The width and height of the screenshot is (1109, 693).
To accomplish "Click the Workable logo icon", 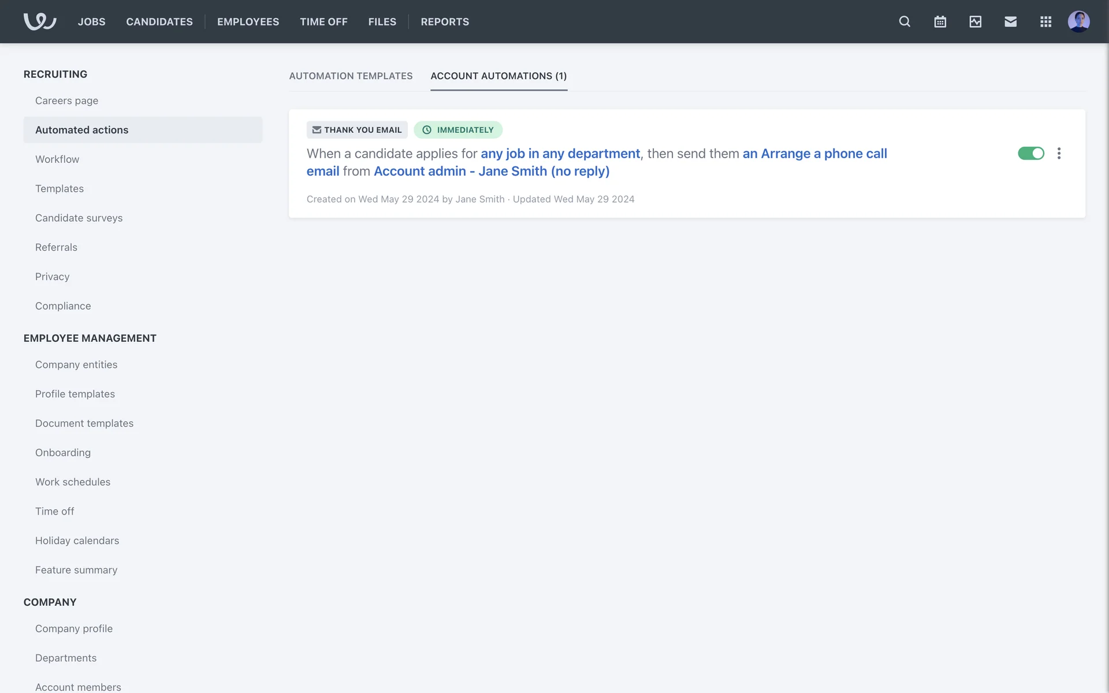I will (39, 21).
